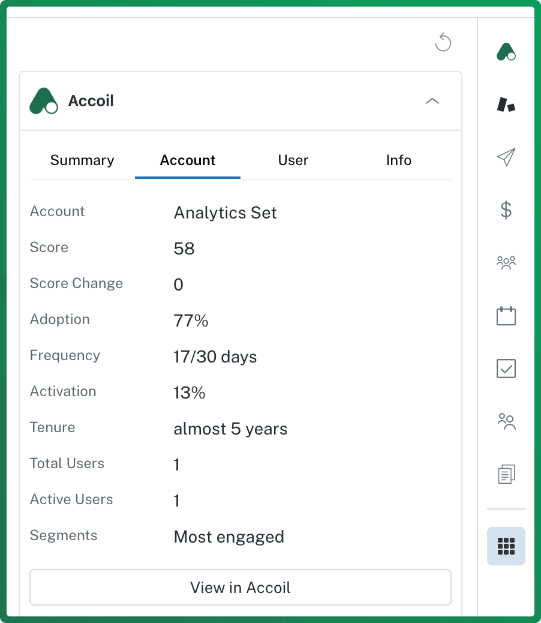Click the View in Accoil button
This screenshot has width=541, height=623.
[241, 587]
